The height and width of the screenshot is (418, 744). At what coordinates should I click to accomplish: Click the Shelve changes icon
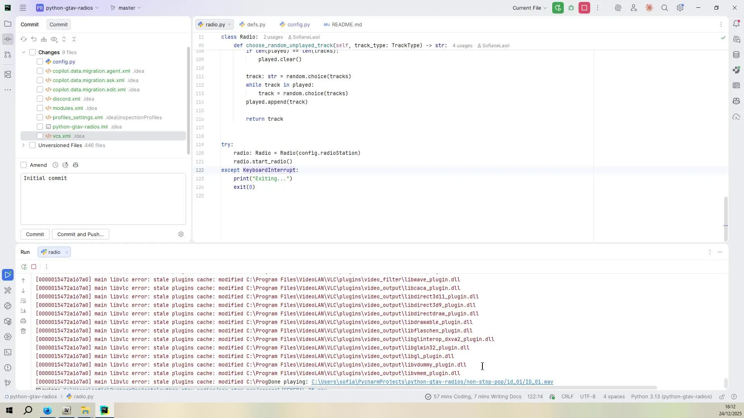[x=44, y=39]
